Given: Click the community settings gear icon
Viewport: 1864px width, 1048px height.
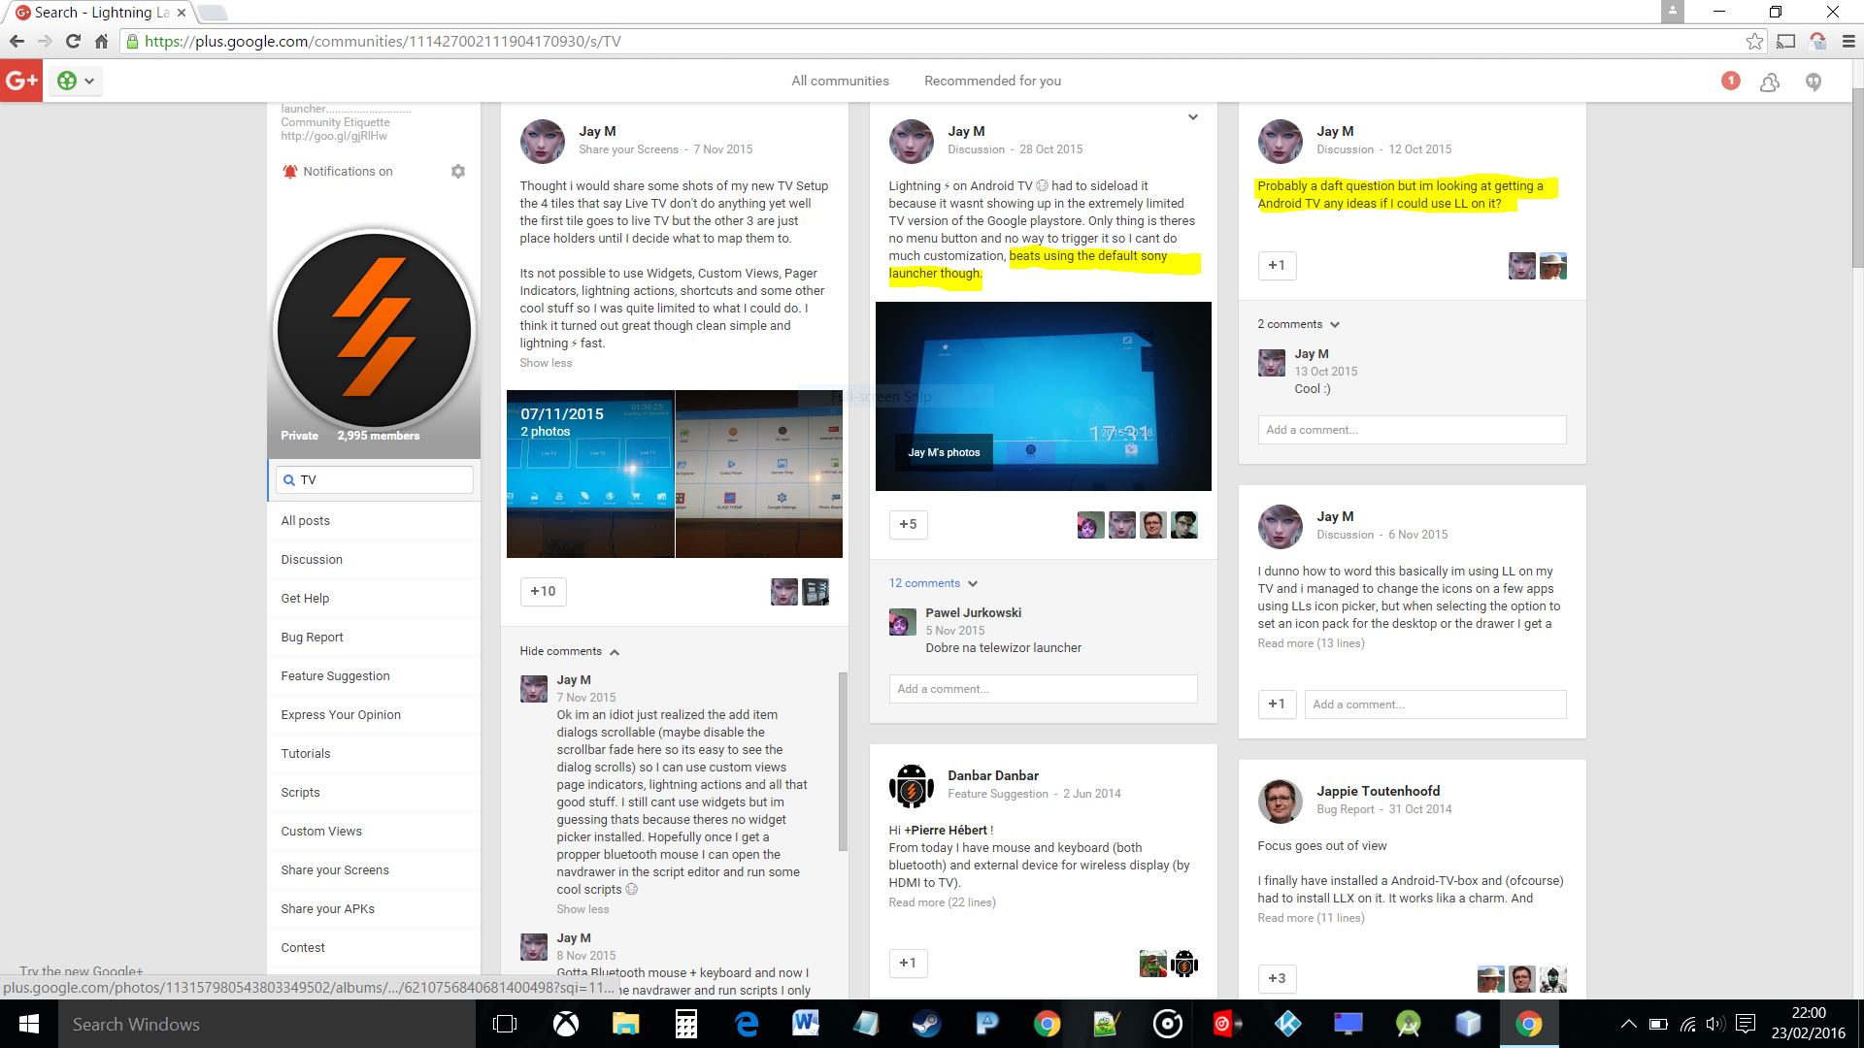Looking at the screenshot, I should pyautogui.click(x=458, y=172).
